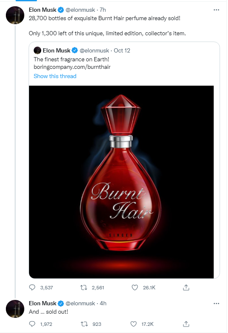Open the Elon Musk display name on the first tweet
The image size is (228, 333).
point(42,10)
